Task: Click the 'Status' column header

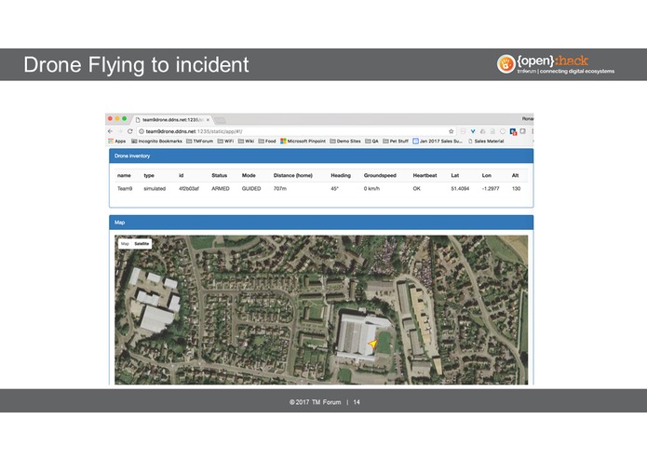Action: point(219,175)
